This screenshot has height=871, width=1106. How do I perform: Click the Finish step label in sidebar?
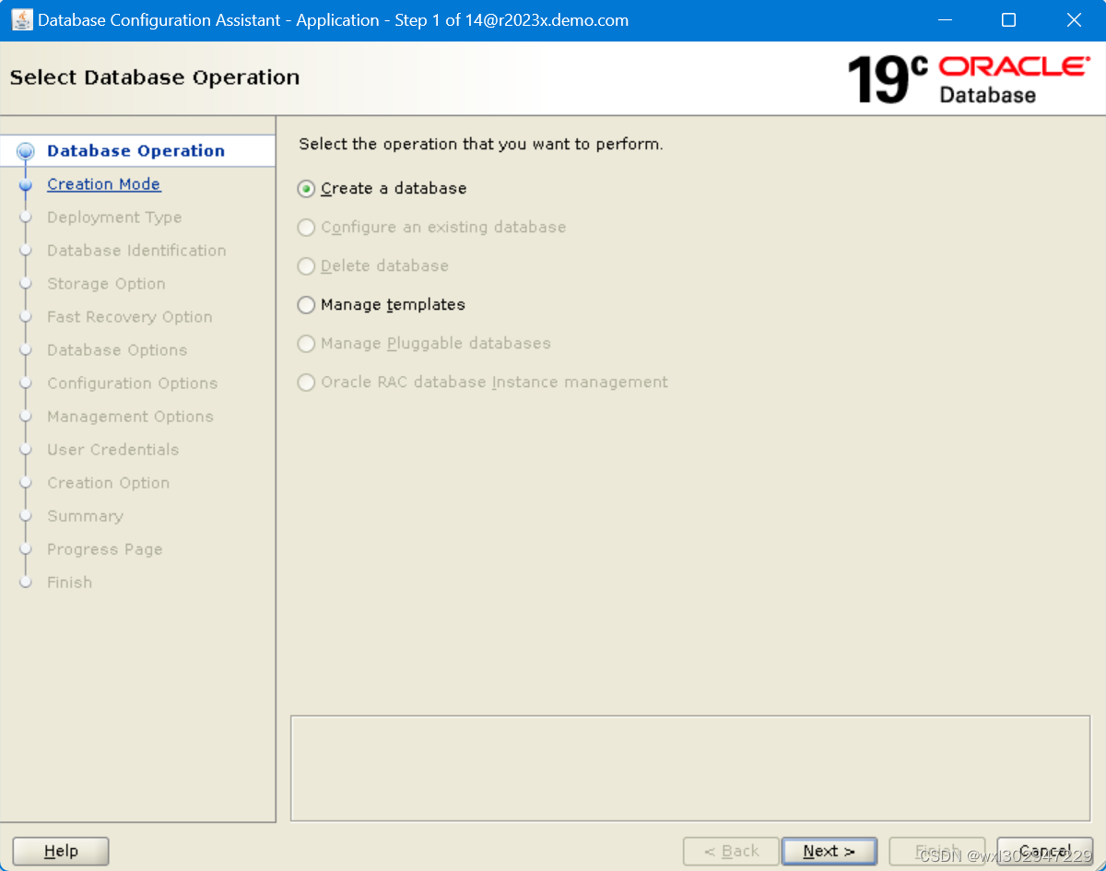point(70,583)
